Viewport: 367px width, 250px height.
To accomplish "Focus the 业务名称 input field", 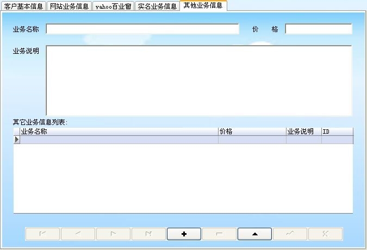I will pyautogui.click(x=142, y=29).
